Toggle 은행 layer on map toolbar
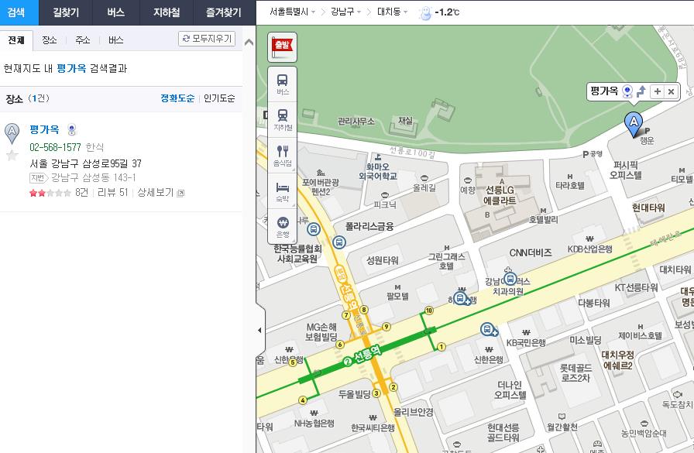The image size is (694, 453). (x=283, y=226)
